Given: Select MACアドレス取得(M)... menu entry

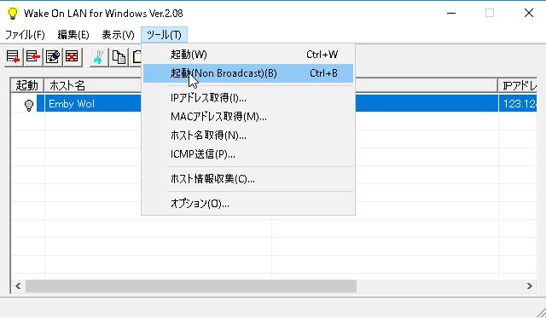Looking at the screenshot, I should tap(248, 117).
